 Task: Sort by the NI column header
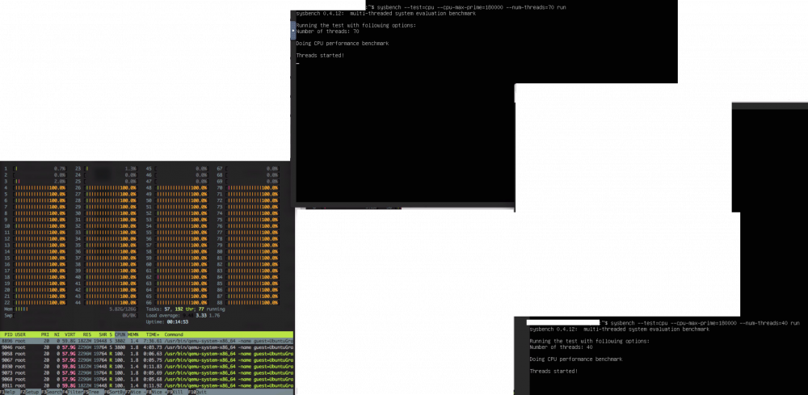[x=57, y=334]
